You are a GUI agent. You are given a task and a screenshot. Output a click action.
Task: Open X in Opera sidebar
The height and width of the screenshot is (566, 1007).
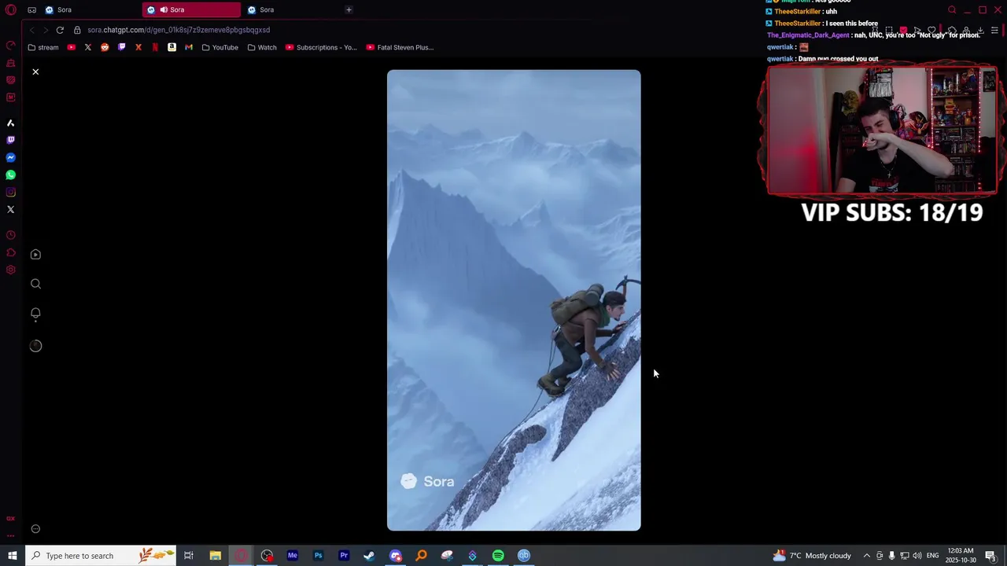tap(11, 209)
